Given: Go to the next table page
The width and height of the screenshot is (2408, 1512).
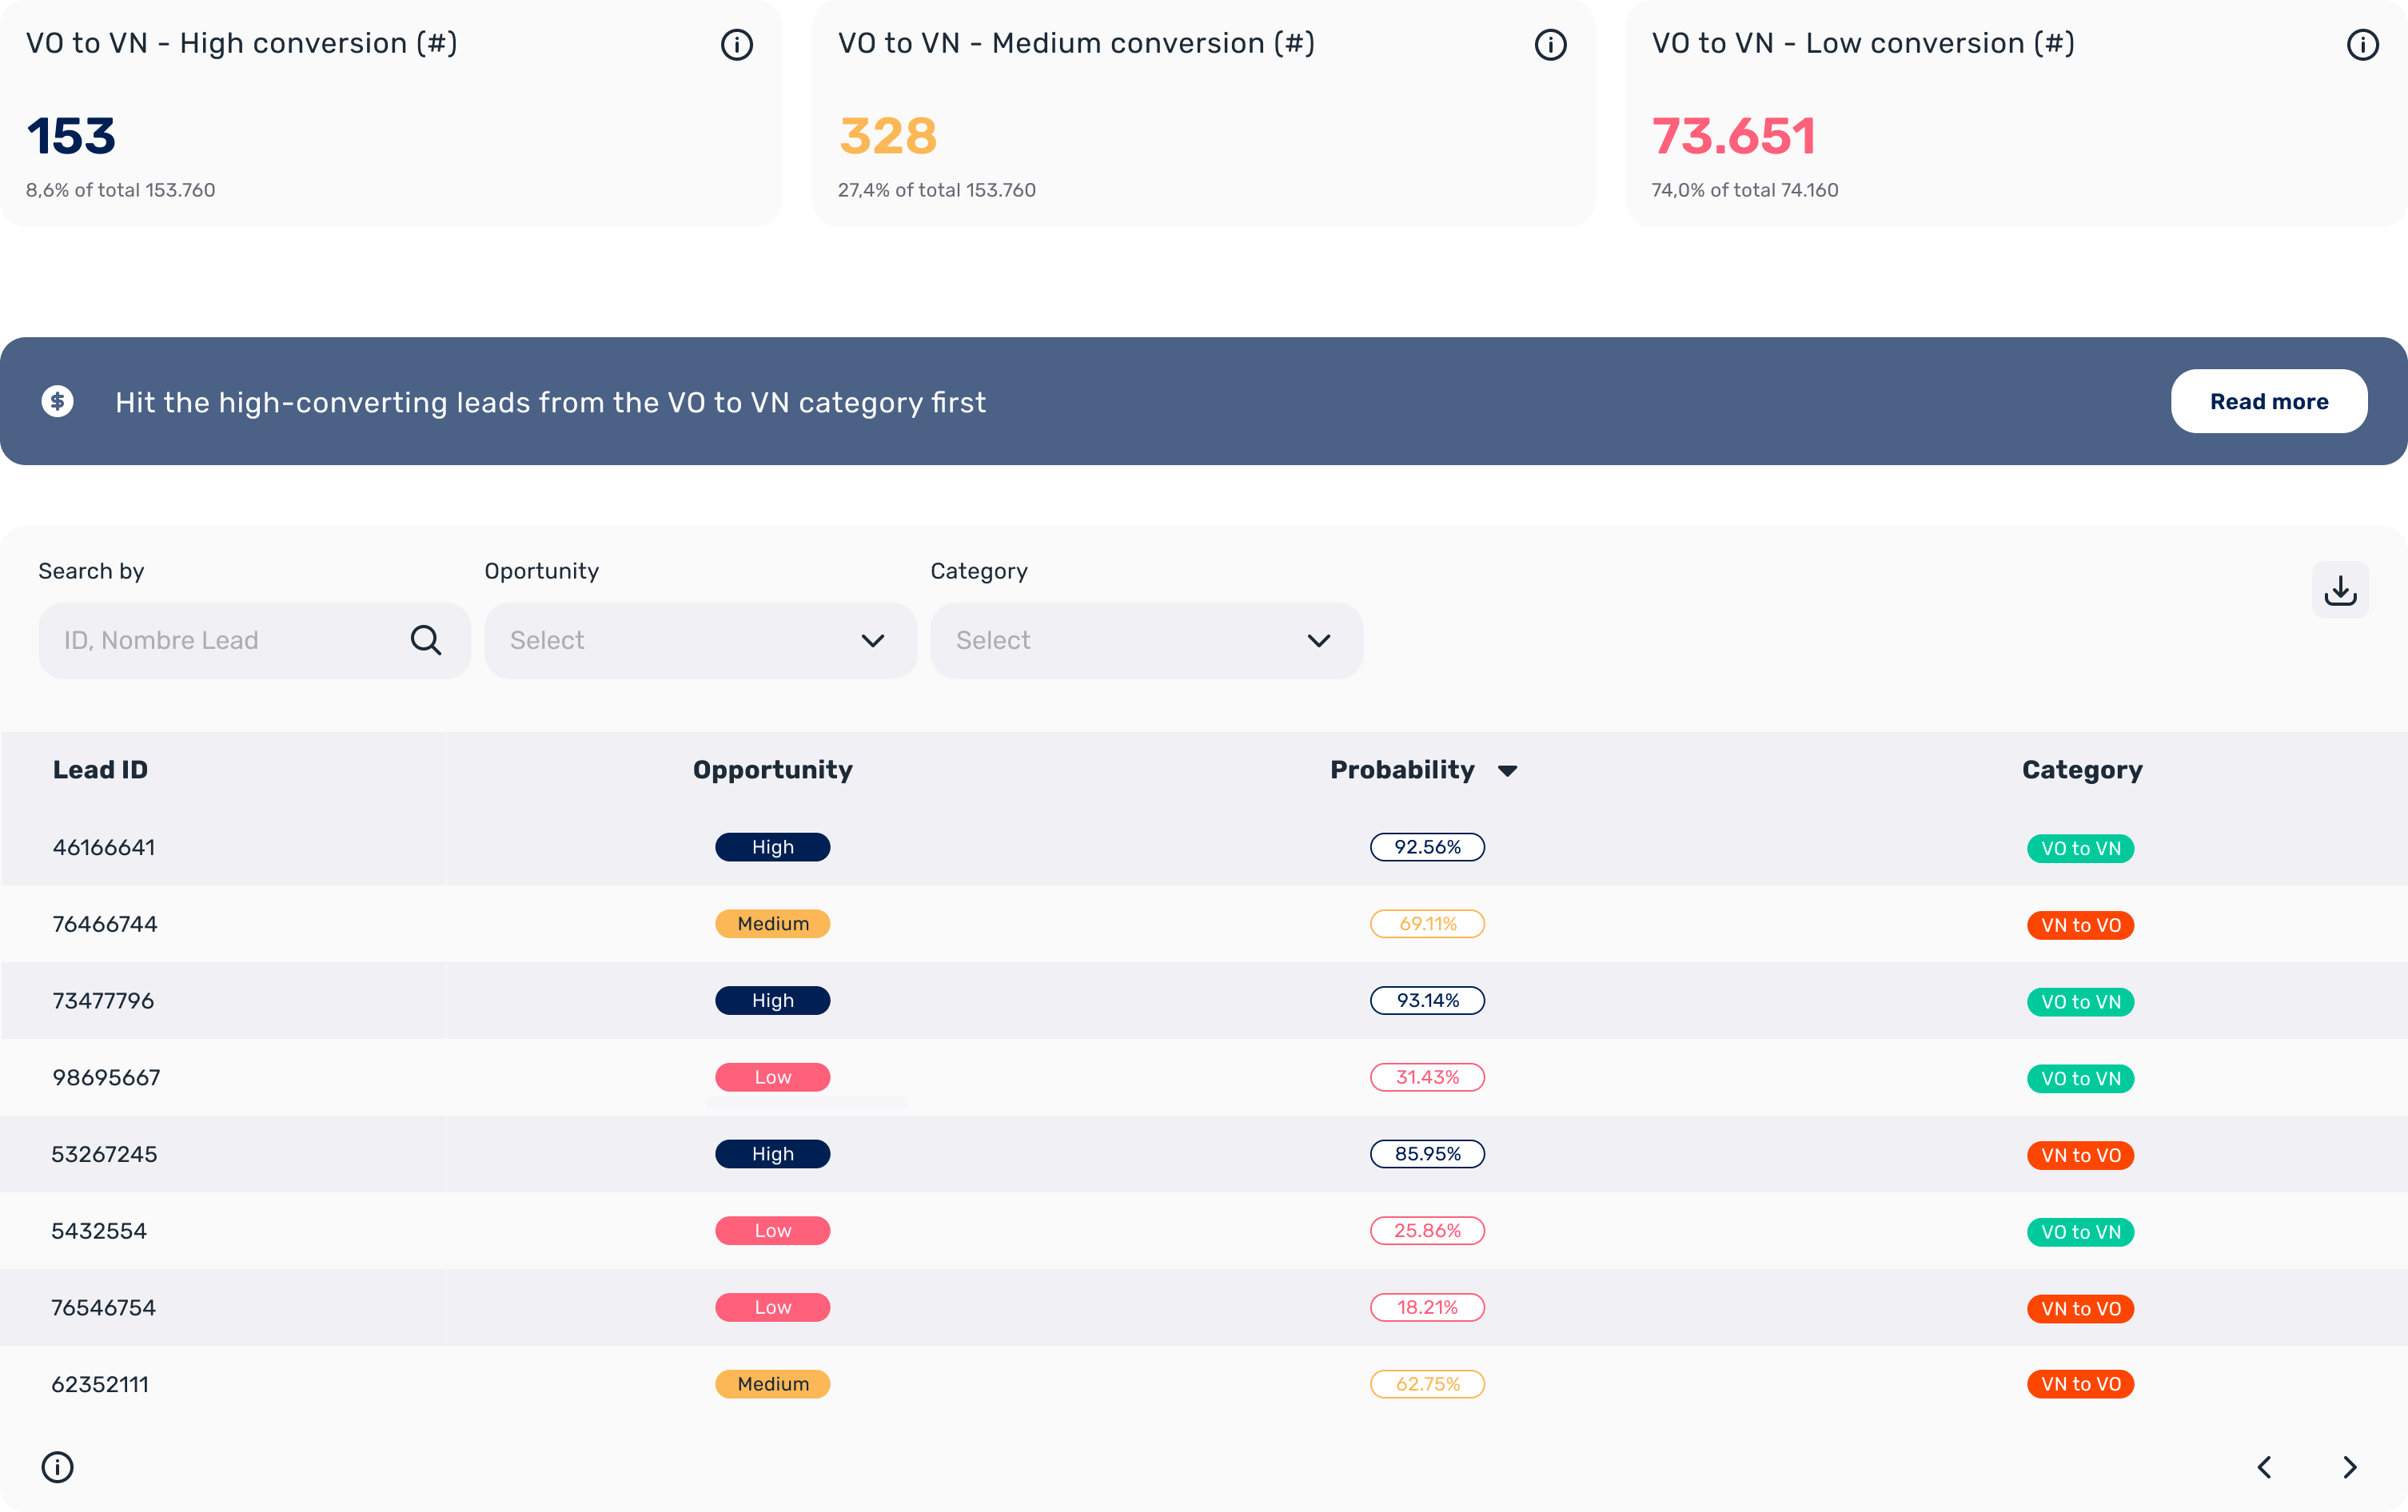Looking at the screenshot, I should tap(2350, 1467).
